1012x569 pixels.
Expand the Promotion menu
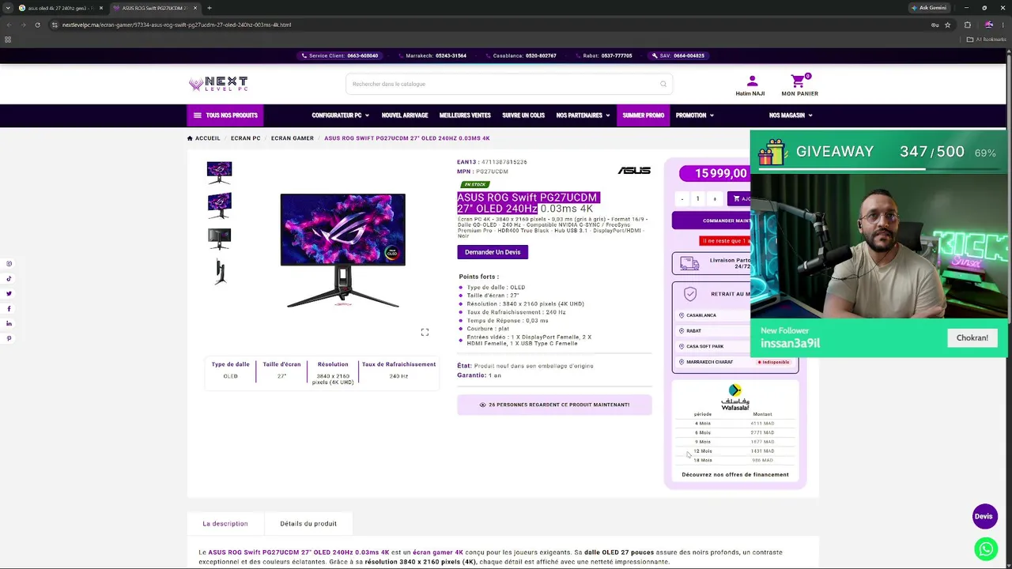point(694,115)
